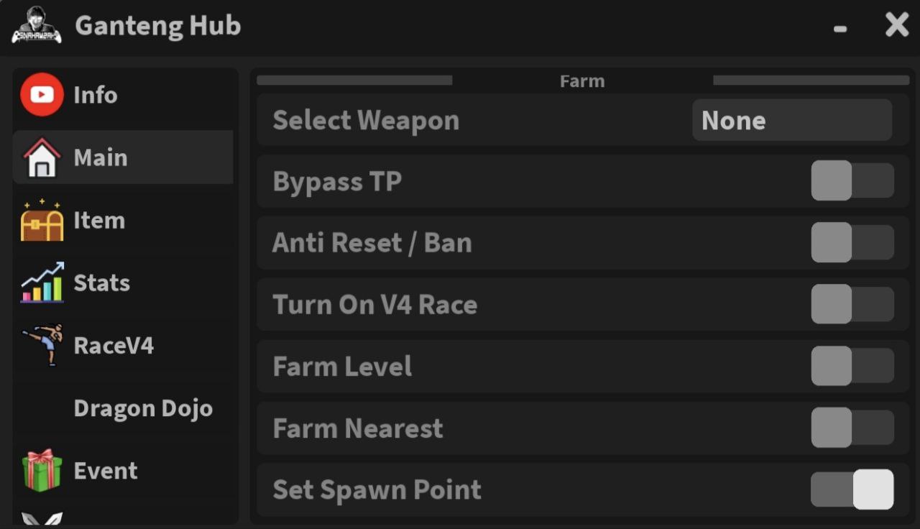Switch on Turn On V4 Race
The width and height of the screenshot is (920, 529).
[852, 305]
